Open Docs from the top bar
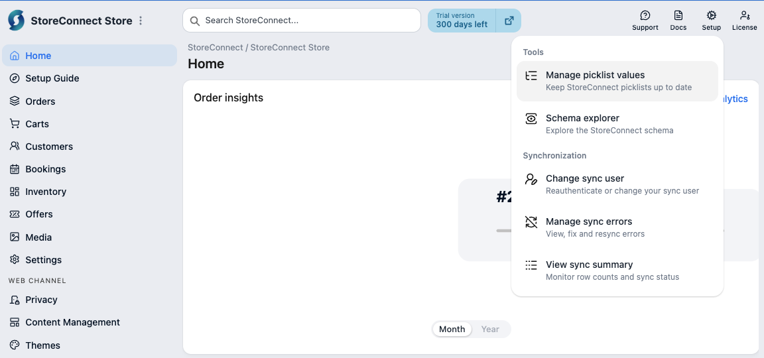The image size is (764, 358). [678, 21]
